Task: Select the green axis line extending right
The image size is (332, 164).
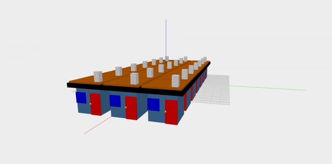Action: click(267, 88)
